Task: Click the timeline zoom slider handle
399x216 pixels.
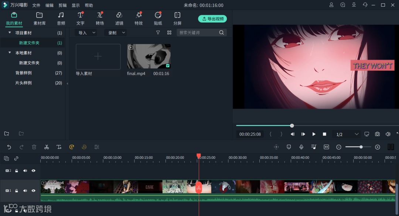Action: pos(361,147)
